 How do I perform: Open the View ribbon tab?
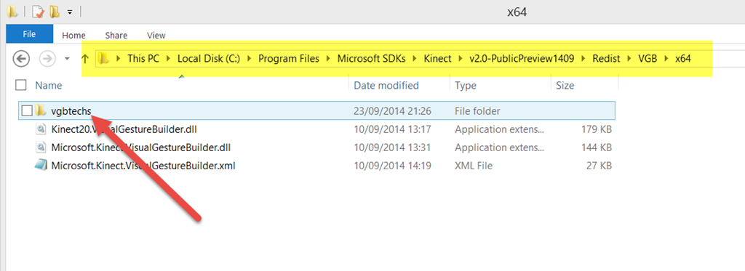(156, 35)
